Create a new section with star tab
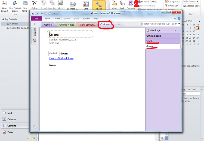 click(x=119, y=24)
